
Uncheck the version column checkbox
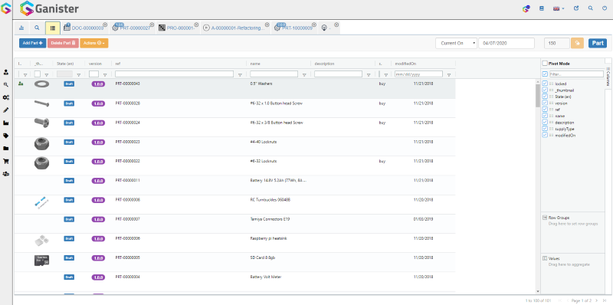pos(545,103)
